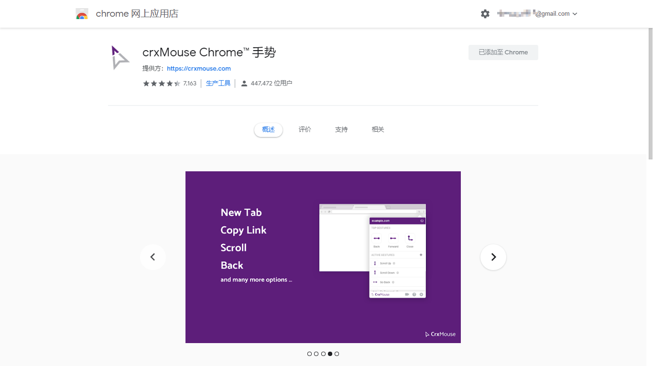Click the star rating icons
This screenshot has width=653, height=366.
point(162,84)
